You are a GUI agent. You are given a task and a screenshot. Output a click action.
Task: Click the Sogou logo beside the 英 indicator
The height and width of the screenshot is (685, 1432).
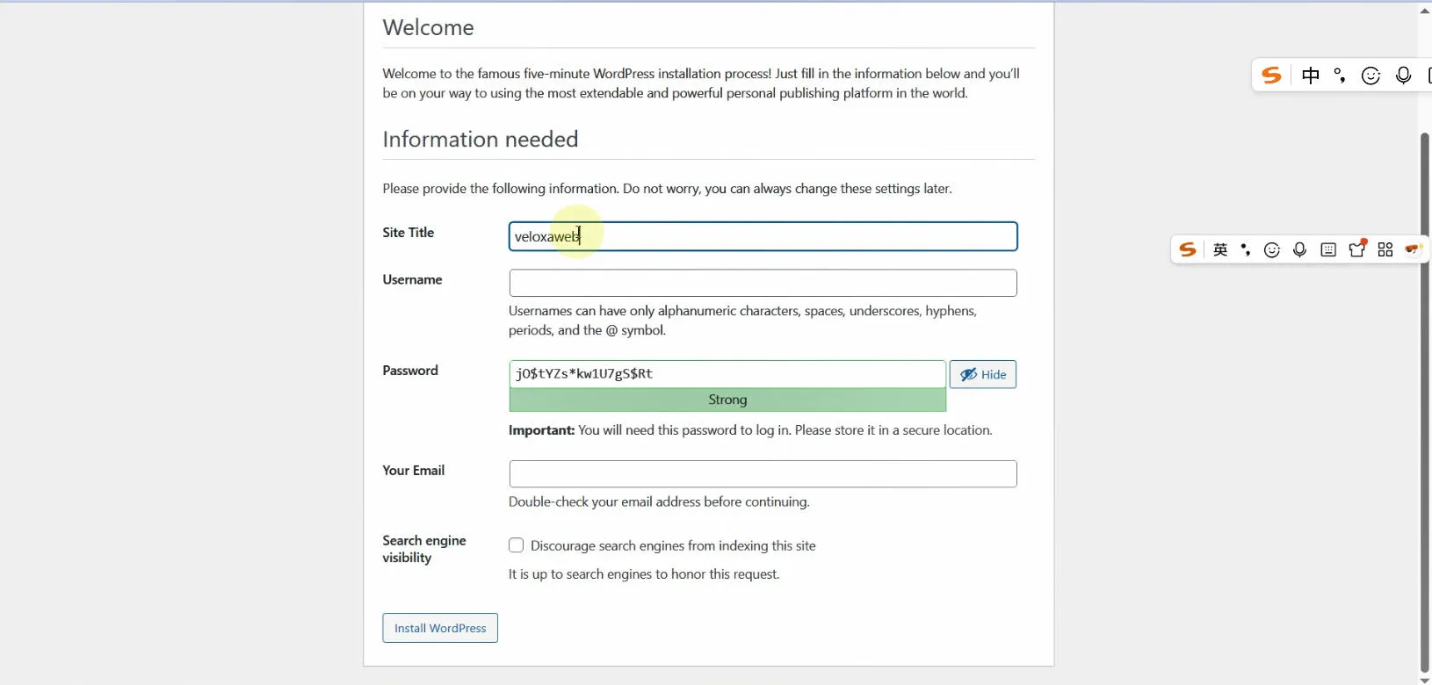click(x=1188, y=250)
